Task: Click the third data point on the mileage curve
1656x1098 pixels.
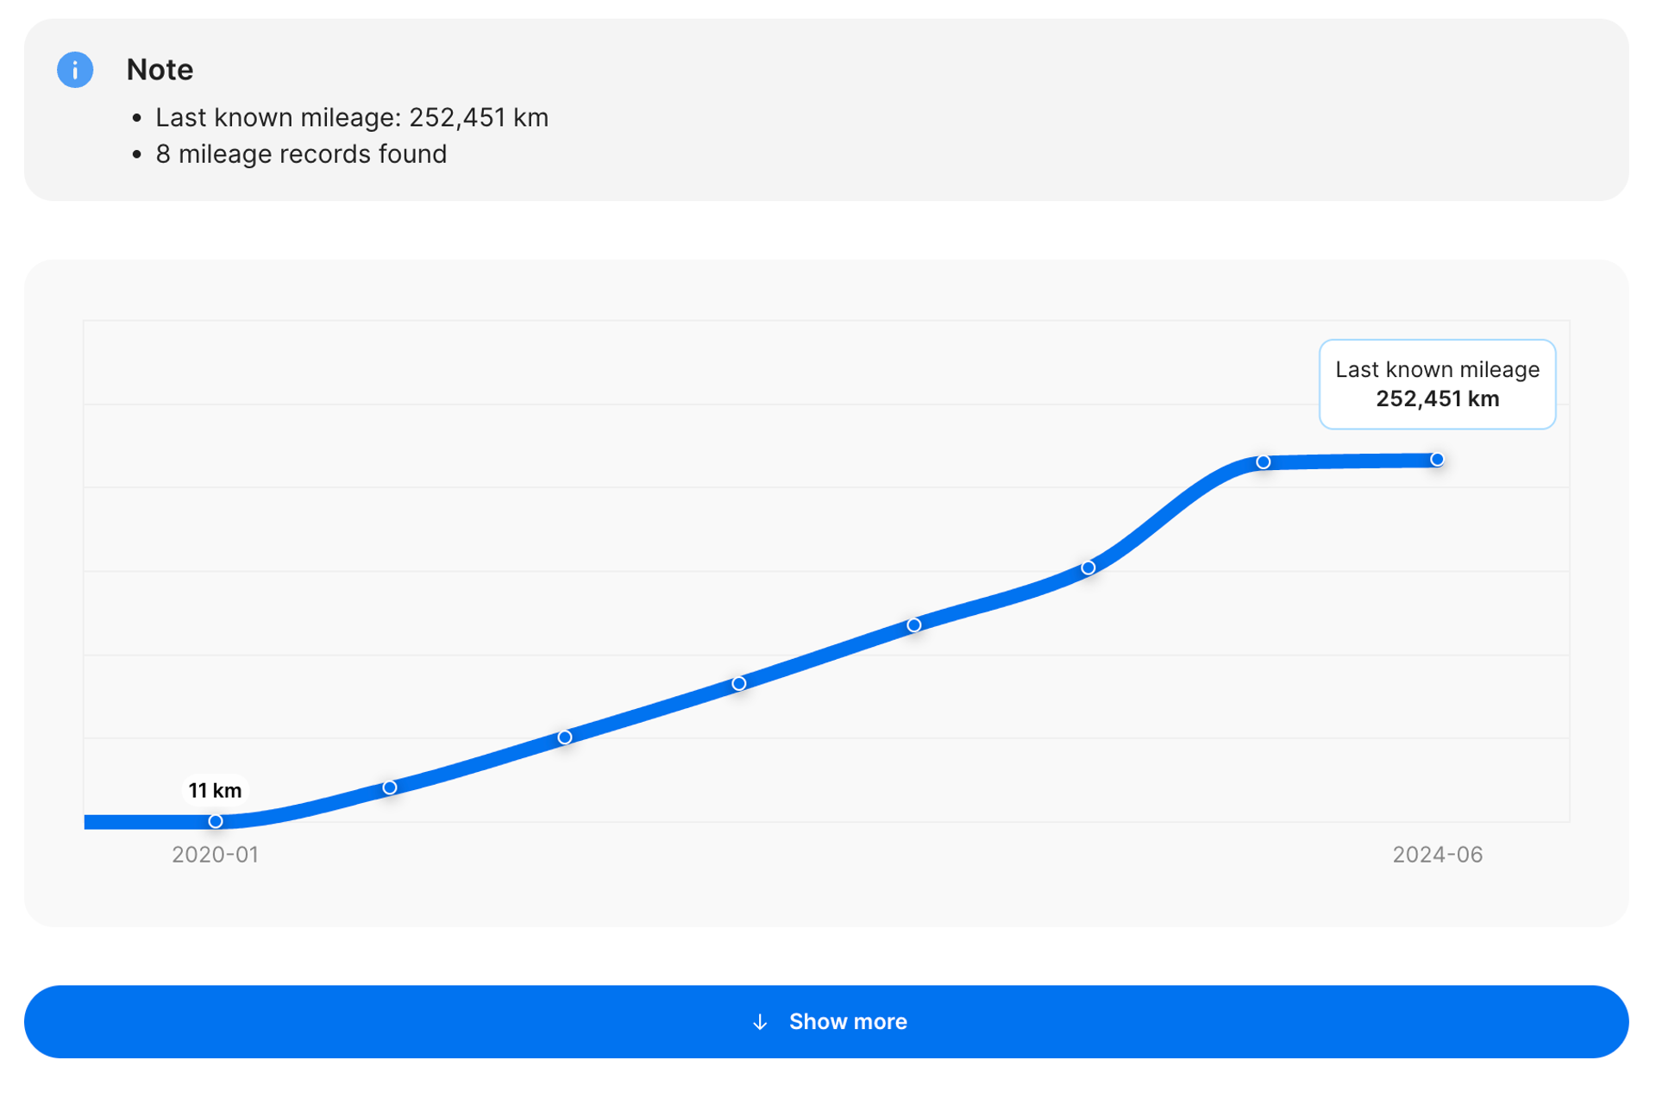Action: 564,737
